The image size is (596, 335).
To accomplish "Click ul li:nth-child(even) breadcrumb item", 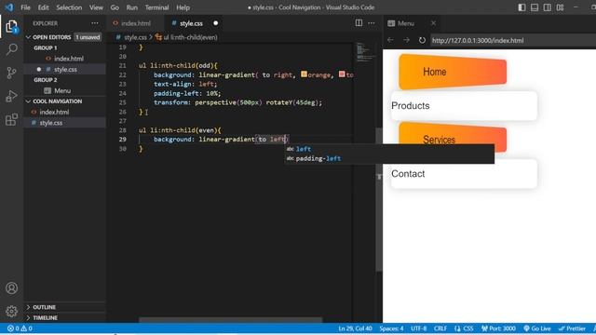I will click(x=190, y=37).
